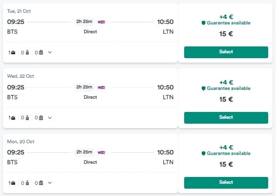The height and width of the screenshot is (196, 276).
Task: Expand baggage details for Tue, 21 Oct flight
Action: [50, 52]
